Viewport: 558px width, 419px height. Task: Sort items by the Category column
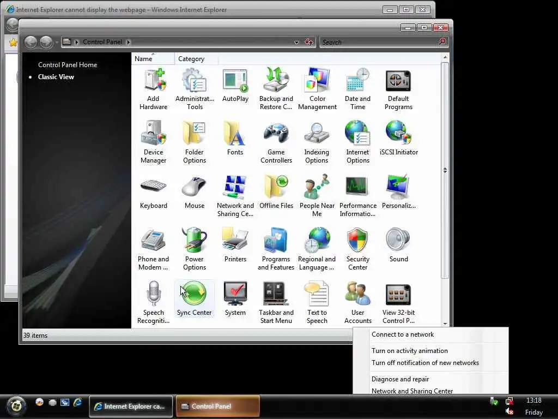click(x=196, y=59)
